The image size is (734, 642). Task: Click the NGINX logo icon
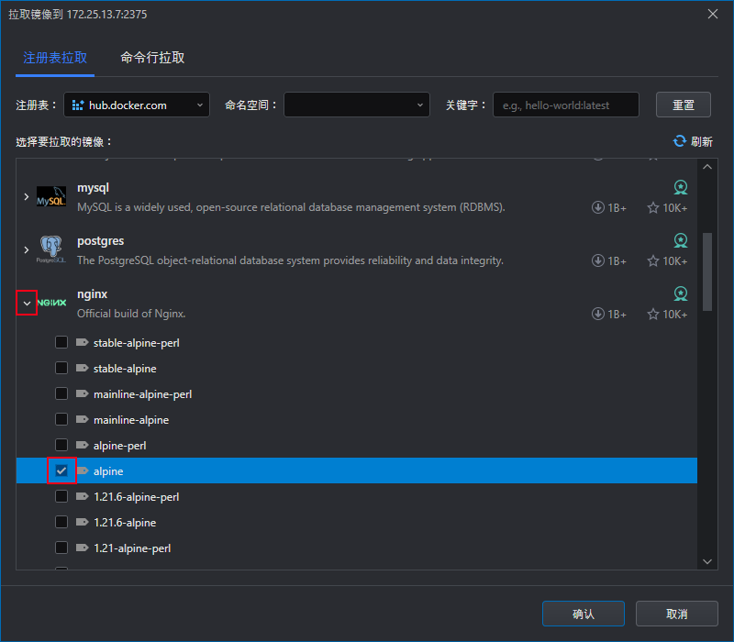[x=51, y=303]
